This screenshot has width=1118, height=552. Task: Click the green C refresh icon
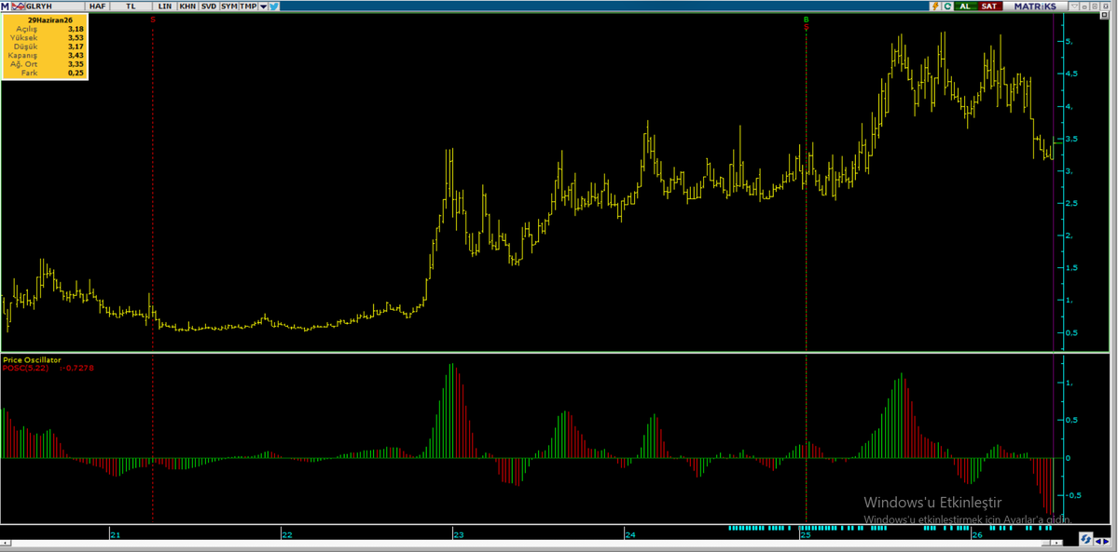click(947, 6)
